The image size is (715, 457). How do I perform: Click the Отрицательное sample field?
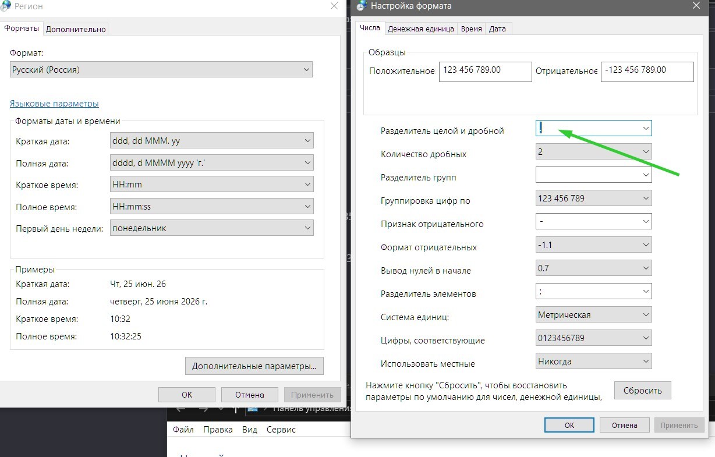(x=647, y=72)
